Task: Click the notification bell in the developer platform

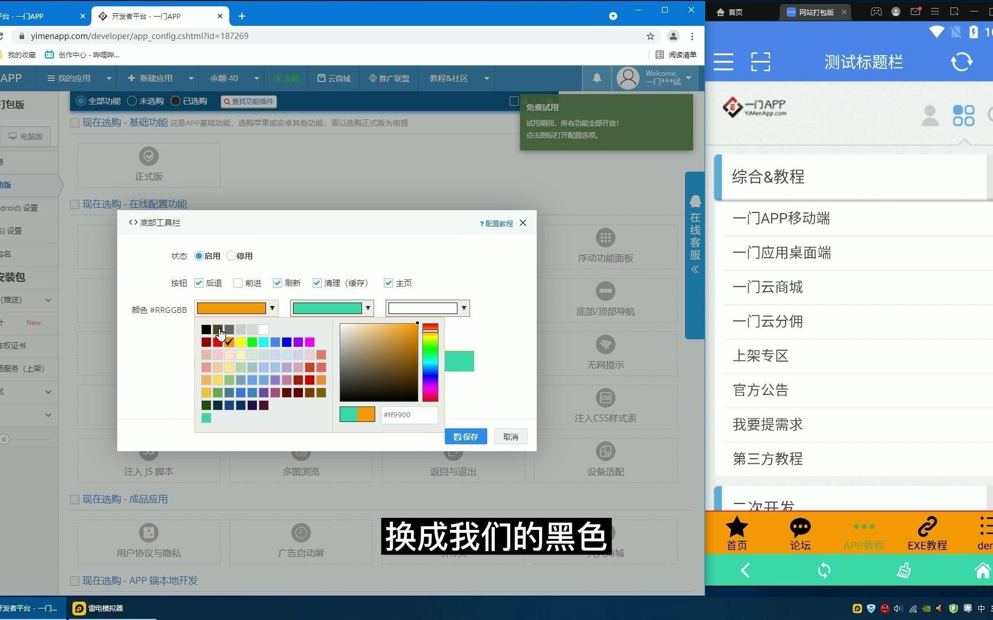Action: (x=597, y=78)
